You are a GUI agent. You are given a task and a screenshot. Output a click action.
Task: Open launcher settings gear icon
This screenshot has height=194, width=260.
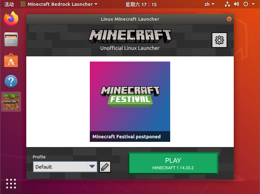[219, 40]
